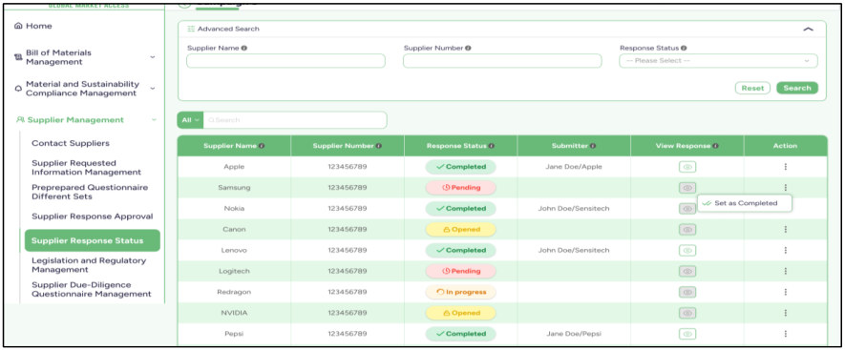The width and height of the screenshot is (845, 350).
Task: Open action menu for Redragon row
Action: coord(785,292)
